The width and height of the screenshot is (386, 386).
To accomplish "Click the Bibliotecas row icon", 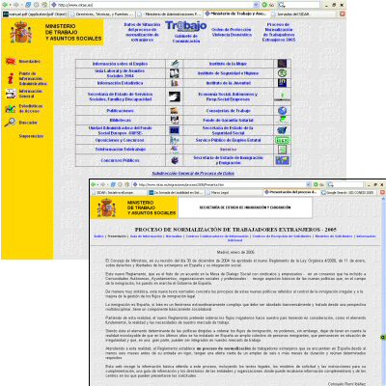I will coord(175,120).
